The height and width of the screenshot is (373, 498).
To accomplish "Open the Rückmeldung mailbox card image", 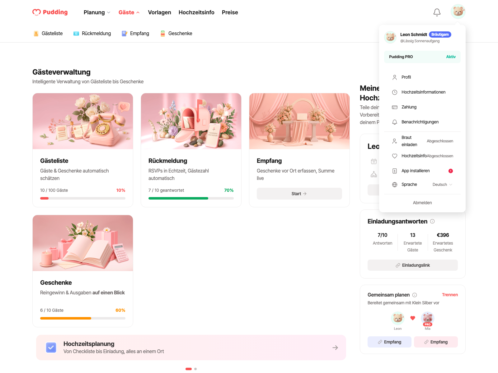I will coord(191,121).
